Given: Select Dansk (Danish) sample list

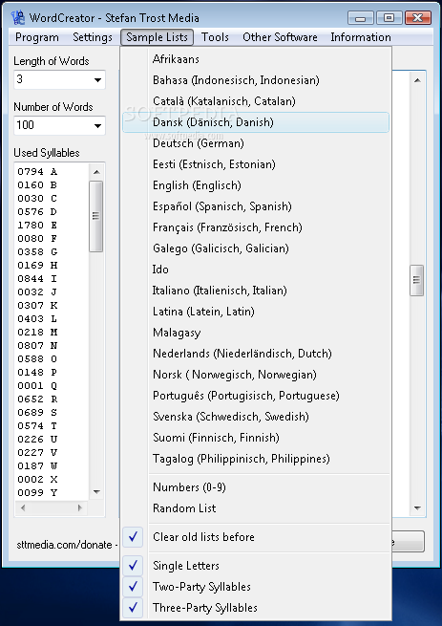Looking at the screenshot, I should click(x=255, y=122).
